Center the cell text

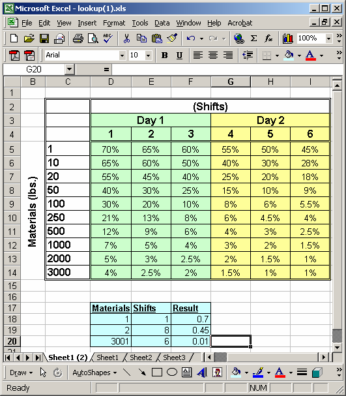[x=213, y=55]
